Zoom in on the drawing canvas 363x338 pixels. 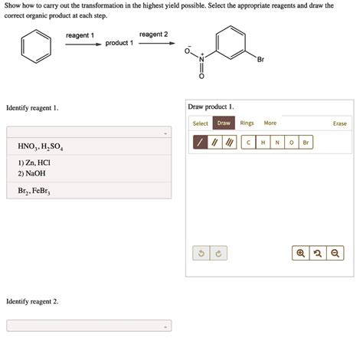[301, 253]
